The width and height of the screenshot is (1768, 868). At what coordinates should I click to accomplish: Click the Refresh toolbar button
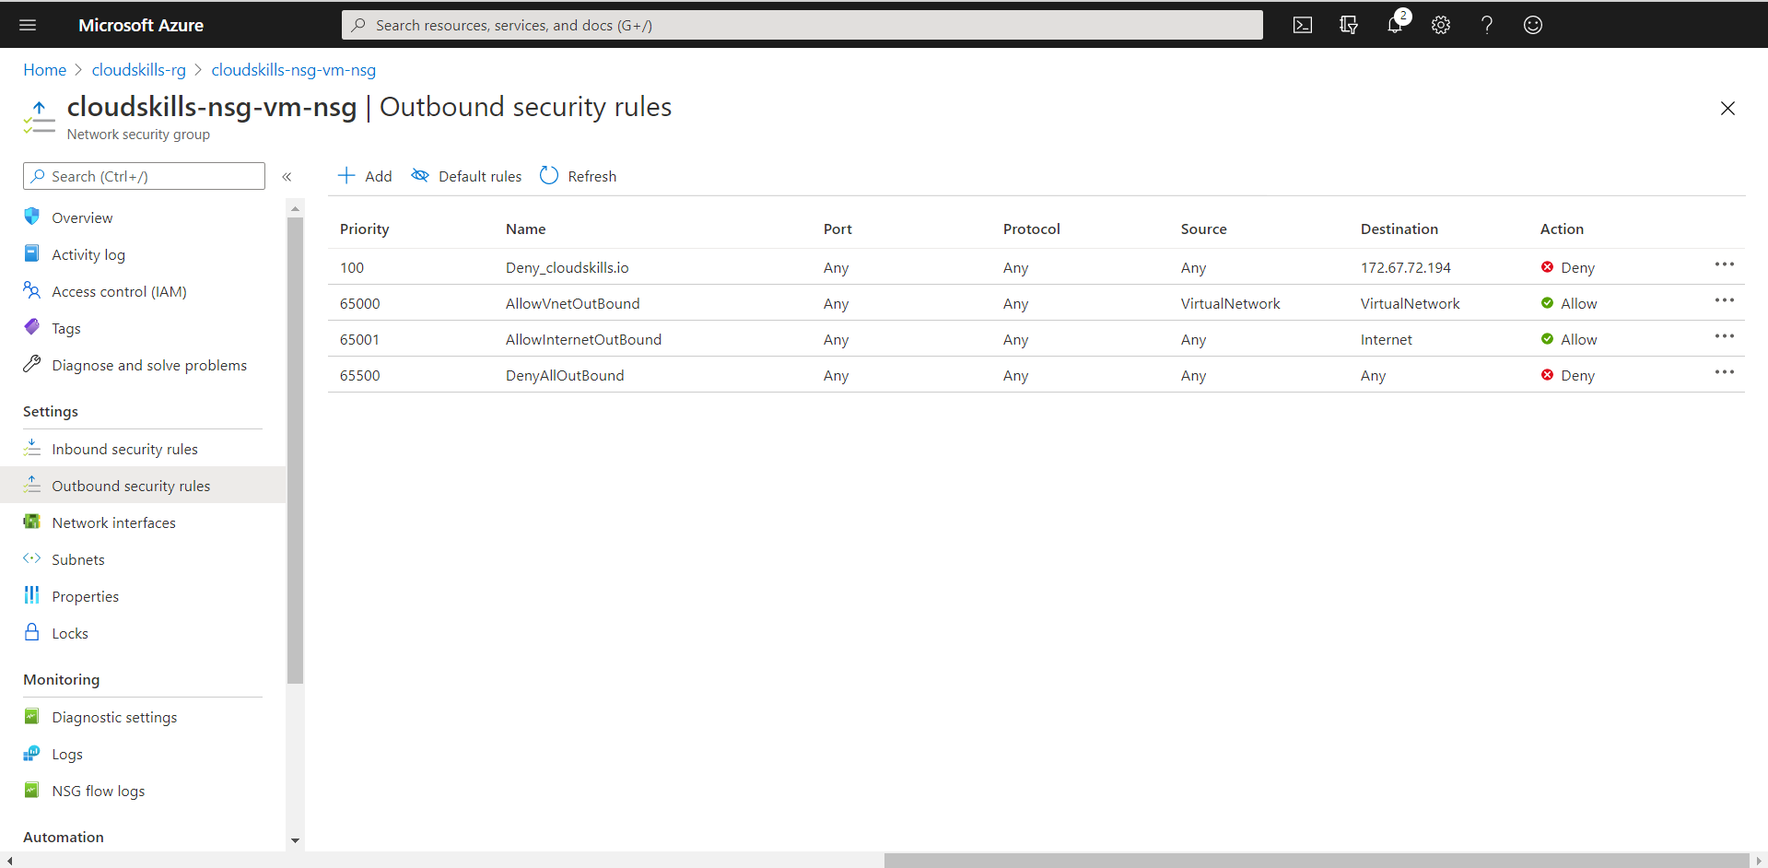[578, 176]
